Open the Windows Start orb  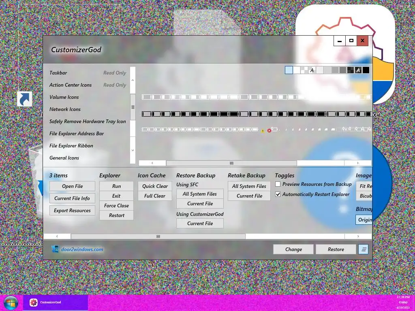pos(11,303)
